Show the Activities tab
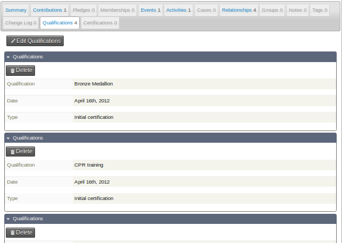Screen dimensions: 342x243 tap(178, 10)
